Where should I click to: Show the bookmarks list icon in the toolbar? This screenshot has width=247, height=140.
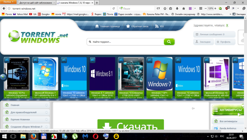[170, 9]
